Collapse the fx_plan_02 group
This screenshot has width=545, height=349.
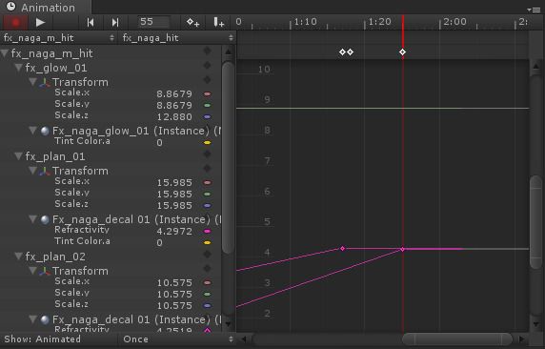18,257
